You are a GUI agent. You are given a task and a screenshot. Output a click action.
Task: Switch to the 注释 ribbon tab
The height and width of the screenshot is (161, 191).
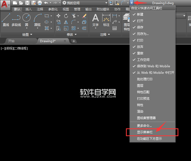point(40,9)
